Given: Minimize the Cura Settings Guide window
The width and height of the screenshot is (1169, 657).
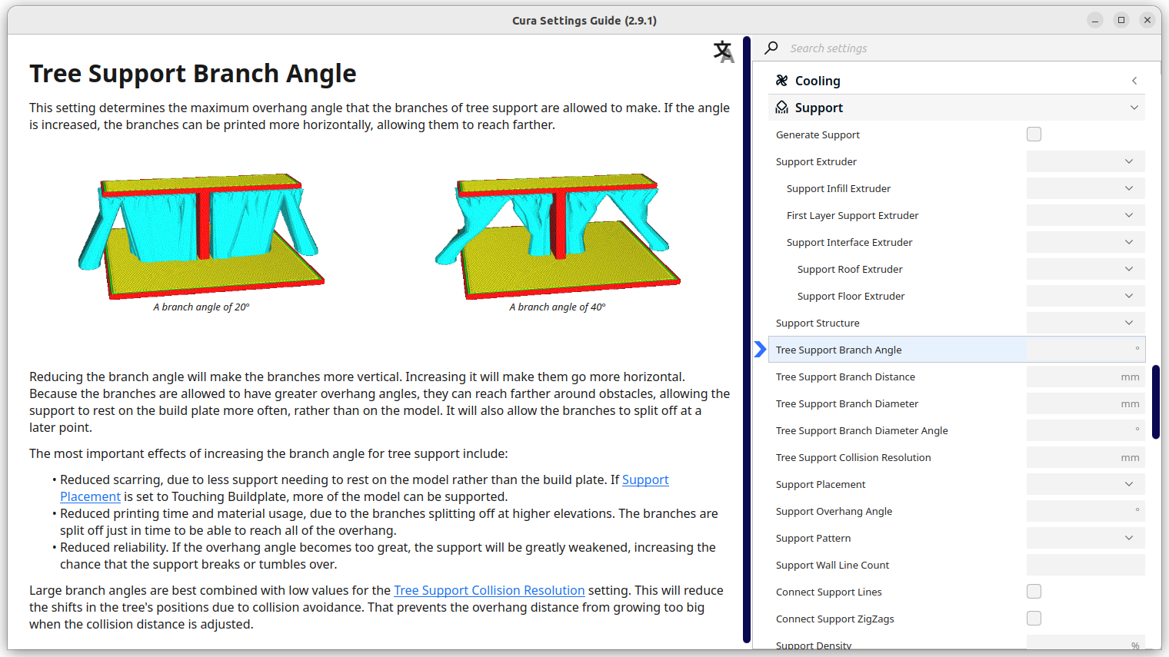Looking at the screenshot, I should pyautogui.click(x=1095, y=20).
